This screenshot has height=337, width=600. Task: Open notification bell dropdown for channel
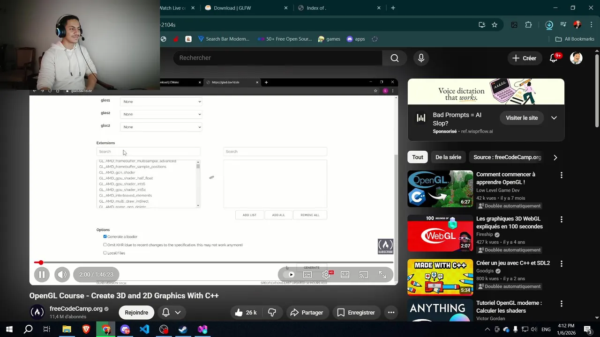tap(171, 313)
